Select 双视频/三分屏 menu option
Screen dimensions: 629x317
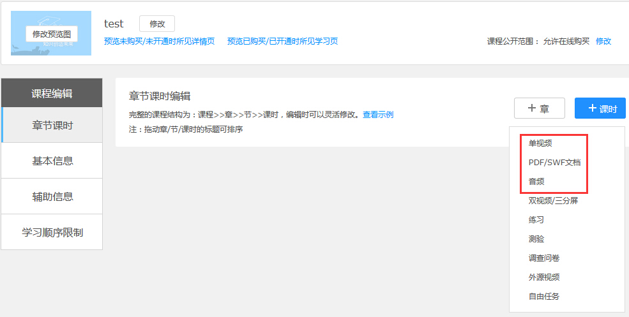pos(553,201)
